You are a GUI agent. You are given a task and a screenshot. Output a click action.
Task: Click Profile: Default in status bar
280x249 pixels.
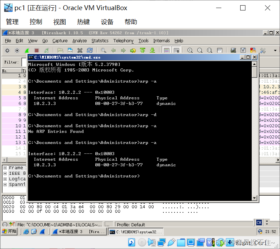coord(131,225)
